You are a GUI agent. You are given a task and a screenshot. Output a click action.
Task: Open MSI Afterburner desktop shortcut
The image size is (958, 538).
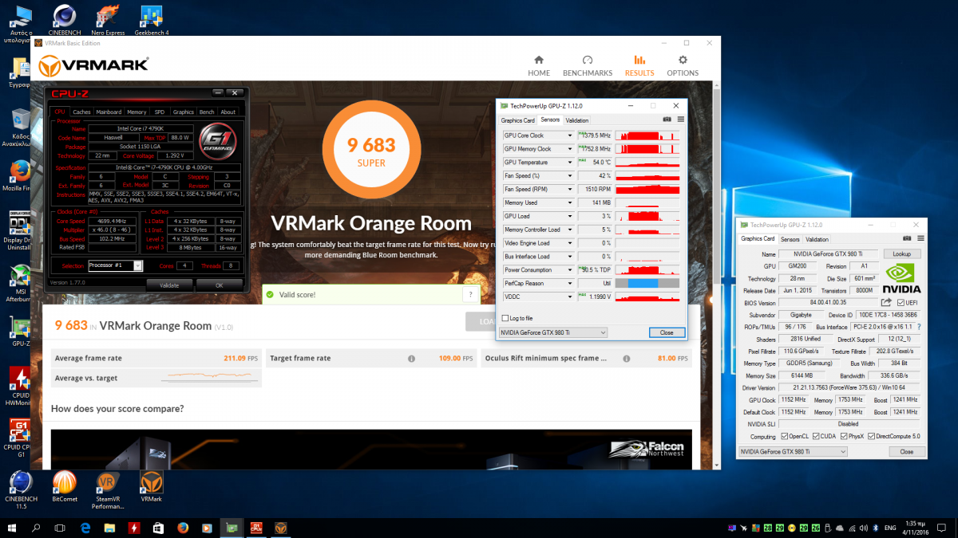point(19,284)
